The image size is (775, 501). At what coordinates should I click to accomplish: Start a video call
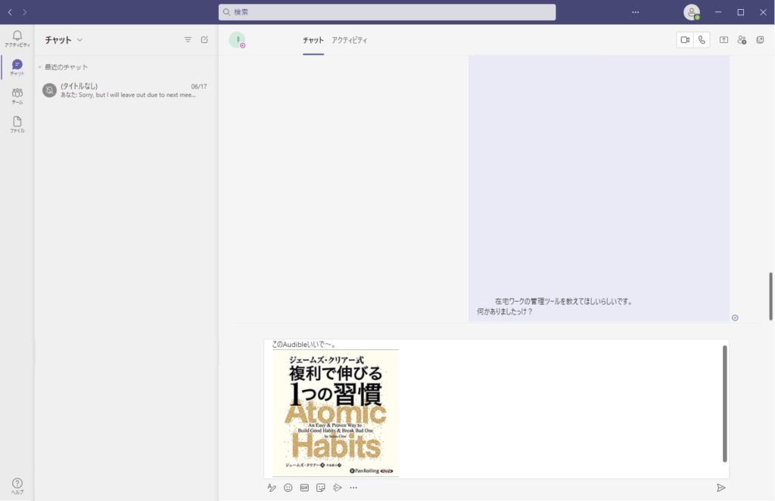[x=685, y=40]
